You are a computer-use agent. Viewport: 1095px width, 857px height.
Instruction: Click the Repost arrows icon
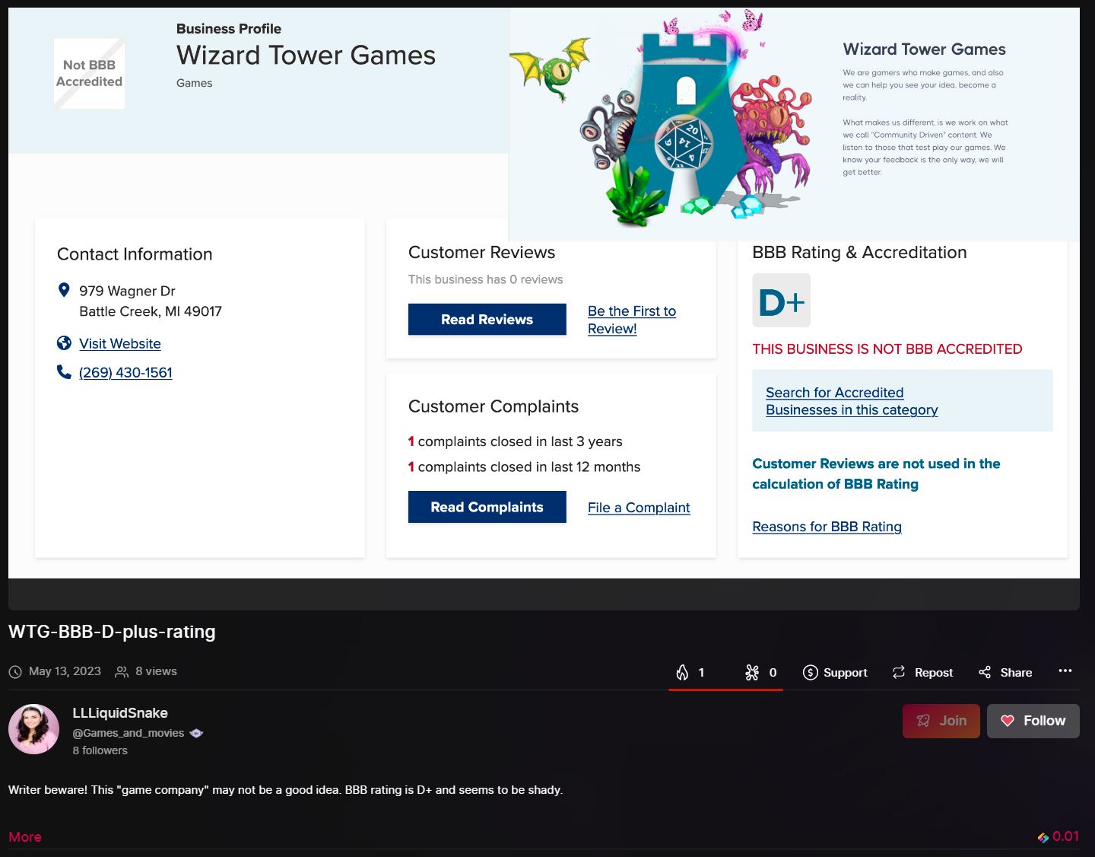click(x=899, y=672)
